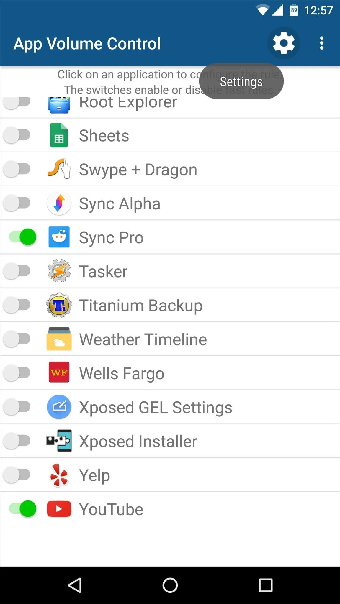This screenshot has width=340, height=604.
Task: Open Xposed GEL Settings rule configuration
Action: [x=170, y=407]
